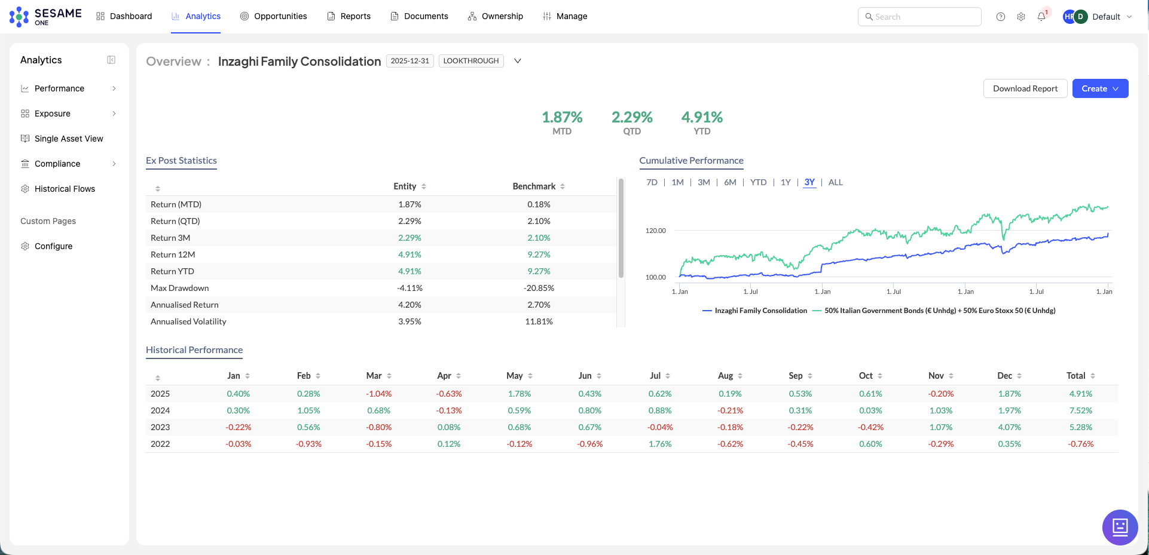This screenshot has height=555, width=1149.
Task: Open the Default user profile dropdown
Action: (x=1112, y=17)
